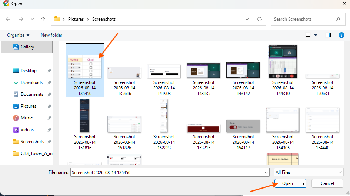The width and height of the screenshot is (350, 196).
Task: Expand the Open button split arrow
Action: pyautogui.click(x=303, y=183)
